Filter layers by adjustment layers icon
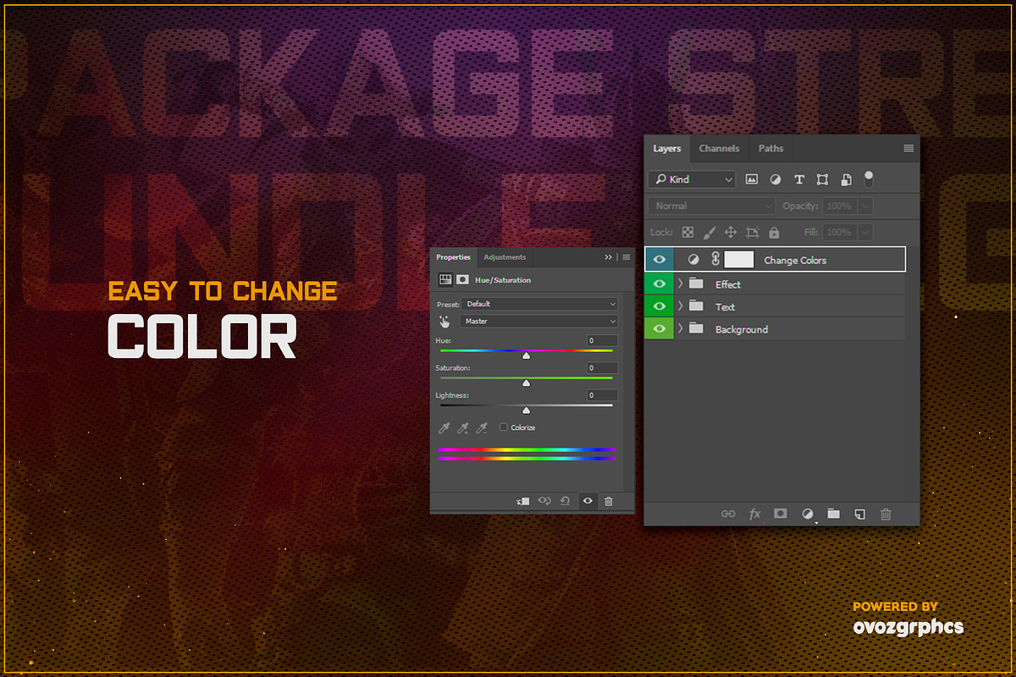 (775, 179)
